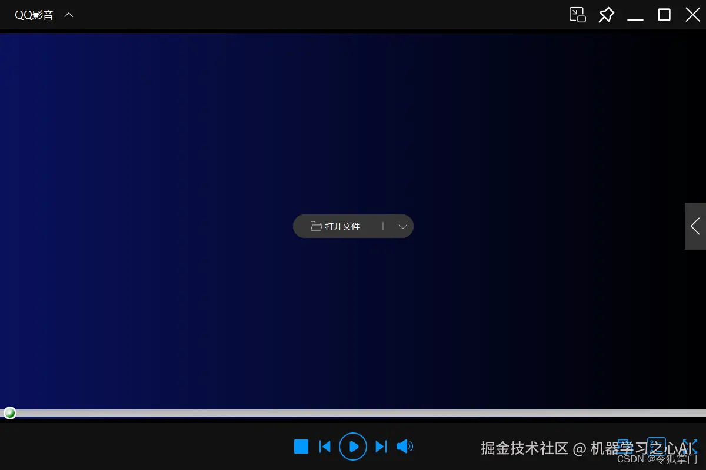Capture a frame with the screenshot tool

(625, 445)
